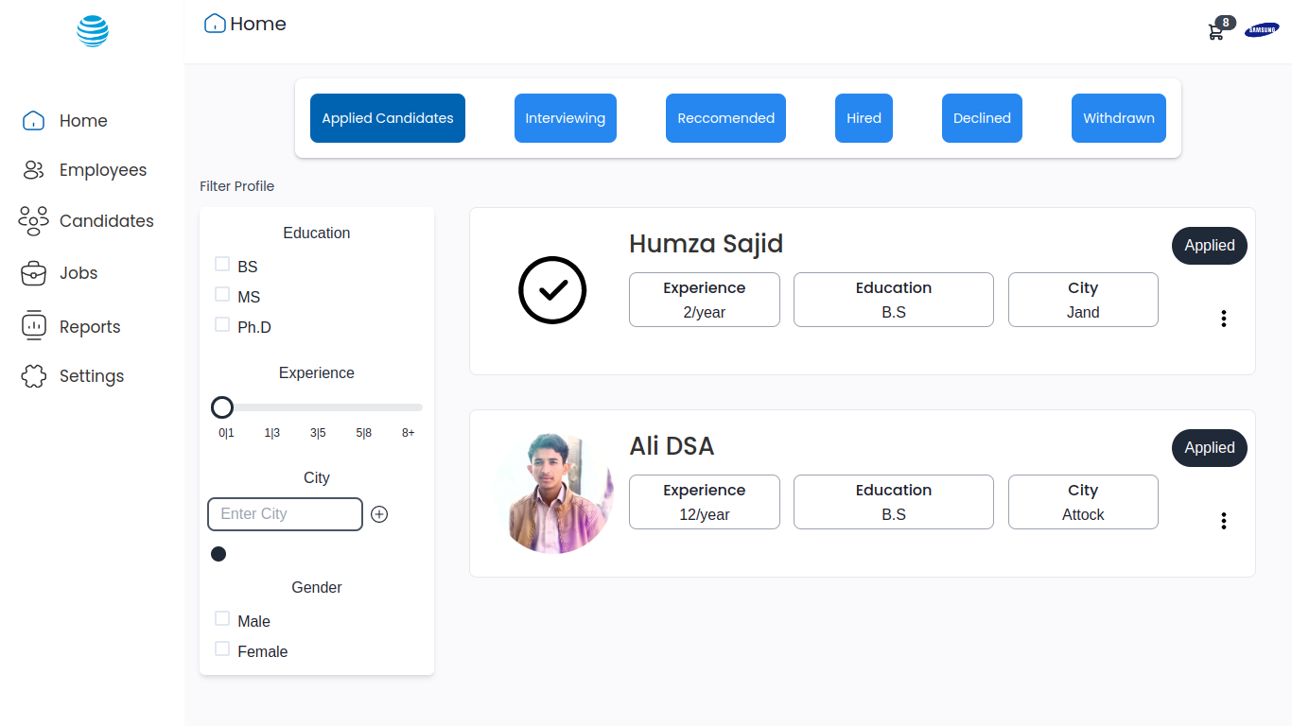Viewport: 1292px width, 726px height.
Task: Open the Candidates section icon
Action: 33,221
